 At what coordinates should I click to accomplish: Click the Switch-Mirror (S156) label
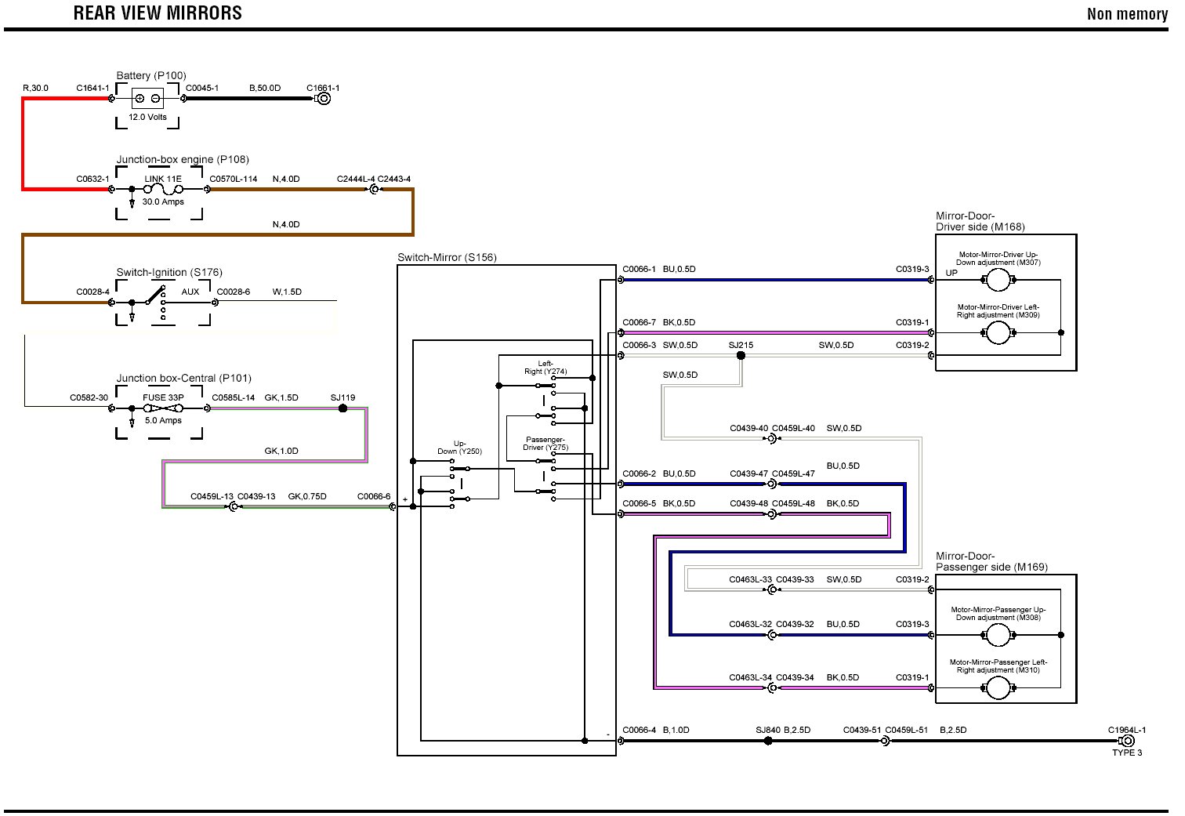[447, 257]
